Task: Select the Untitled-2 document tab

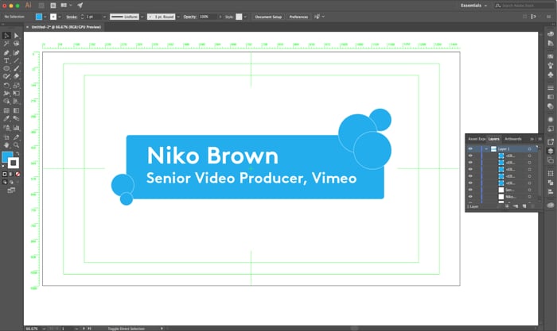Action: (x=66, y=27)
